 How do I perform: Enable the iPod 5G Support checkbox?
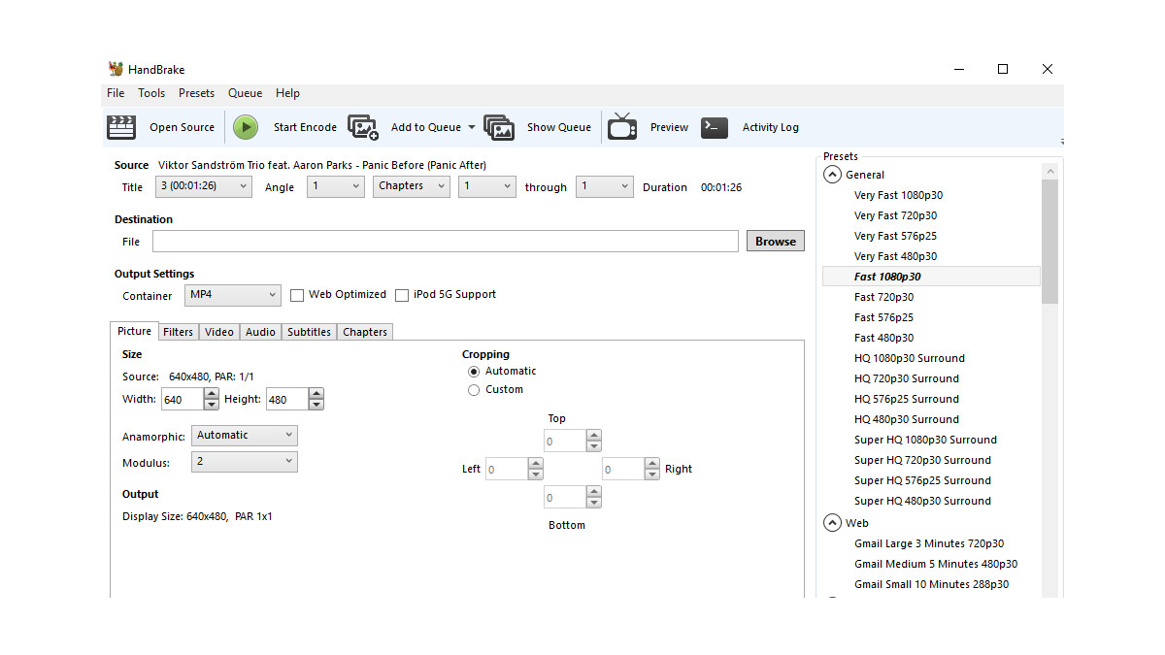coord(402,295)
